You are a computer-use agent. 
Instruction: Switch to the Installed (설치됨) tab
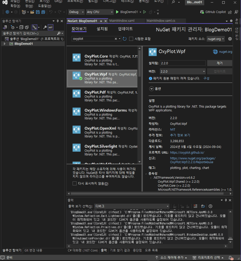point(102,29)
